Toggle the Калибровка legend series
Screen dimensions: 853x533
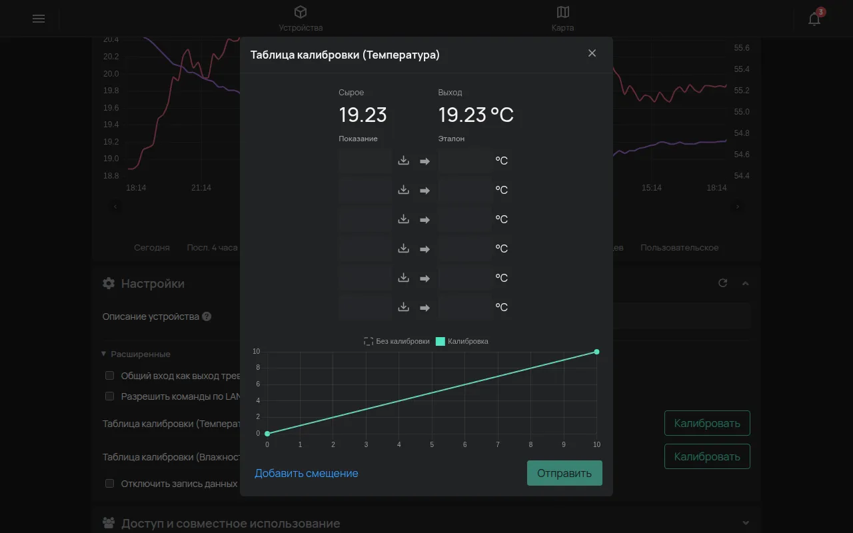[x=462, y=341]
